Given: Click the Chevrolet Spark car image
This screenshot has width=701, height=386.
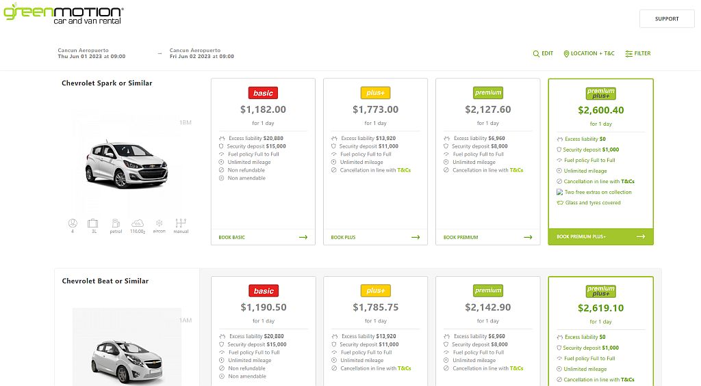Looking at the screenshot, I should tap(127, 164).
